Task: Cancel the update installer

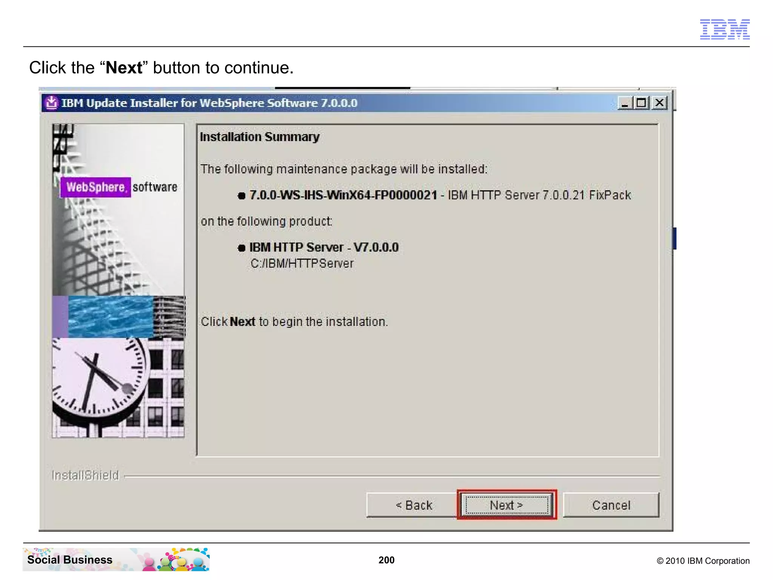Action: click(x=611, y=505)
